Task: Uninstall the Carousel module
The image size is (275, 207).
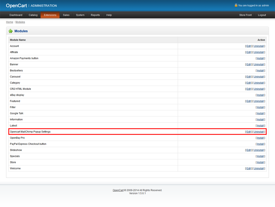Action: (259, 77)
